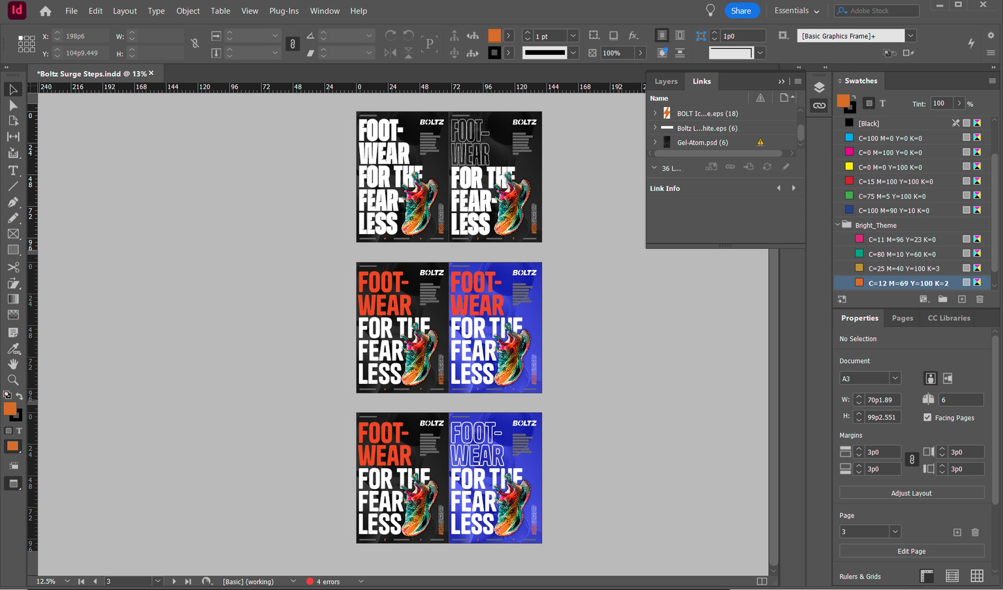Select the Free Transform tool
Viewport: 1003px width, 590px height.
click(x=13, y=283)
